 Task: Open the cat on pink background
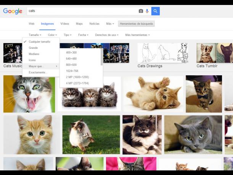[131, 164]
